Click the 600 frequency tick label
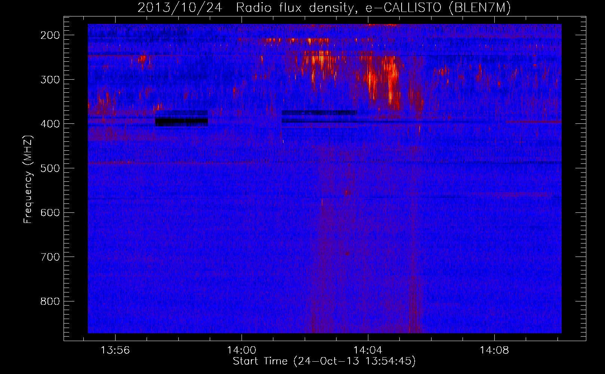605x374 pixels. pyautogui.click(x=50, y=212)
